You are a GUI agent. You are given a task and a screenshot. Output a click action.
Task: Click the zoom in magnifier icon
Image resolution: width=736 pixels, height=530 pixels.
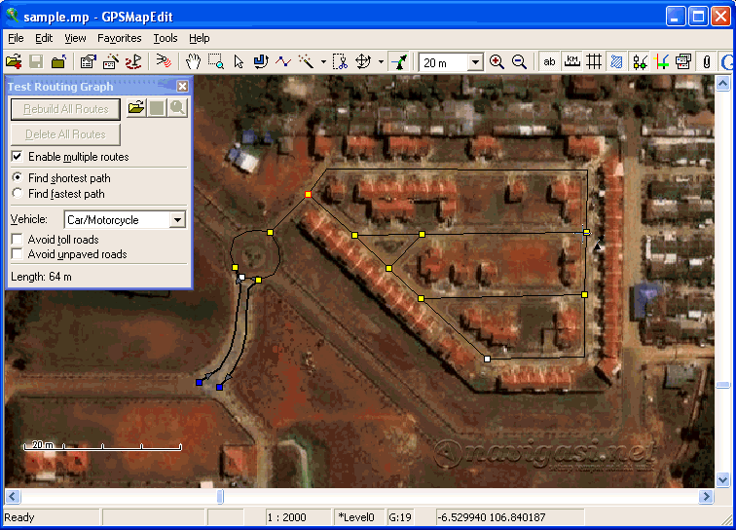(497, 61)
